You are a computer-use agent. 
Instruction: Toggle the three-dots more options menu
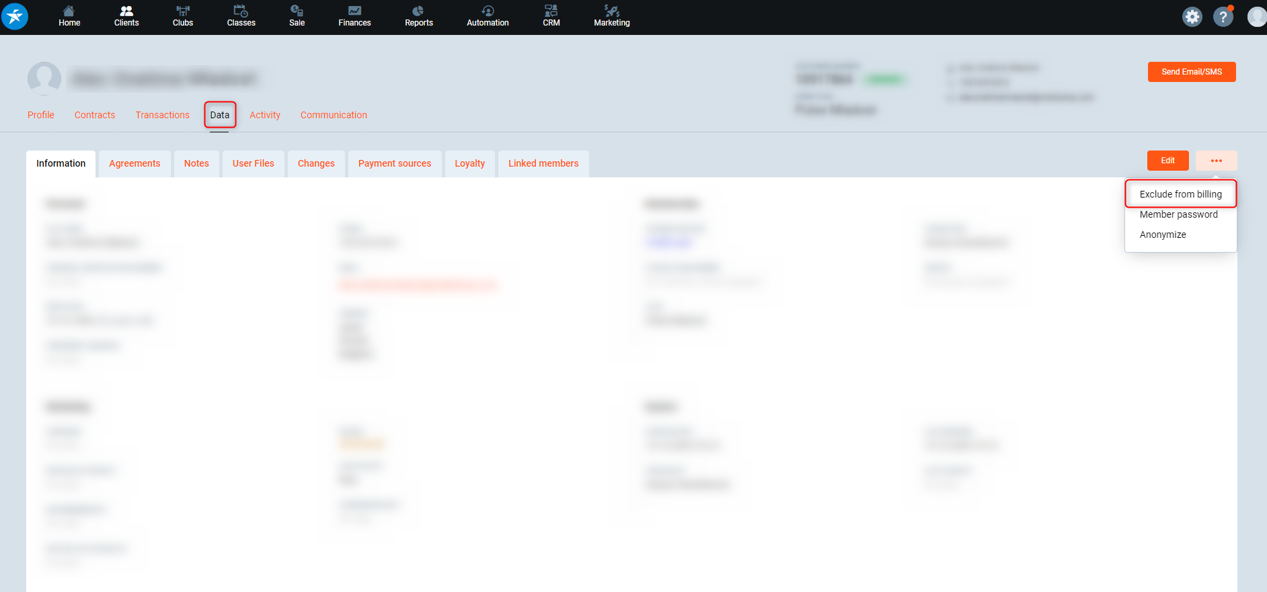pyautogui.click(x=1216, y=161)
